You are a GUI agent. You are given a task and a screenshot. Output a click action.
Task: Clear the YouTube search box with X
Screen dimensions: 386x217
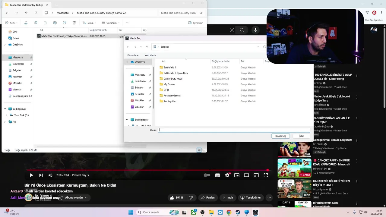[232, 30]
